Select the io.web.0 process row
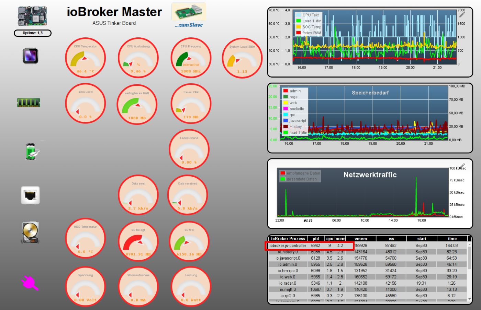 point(368,277)
